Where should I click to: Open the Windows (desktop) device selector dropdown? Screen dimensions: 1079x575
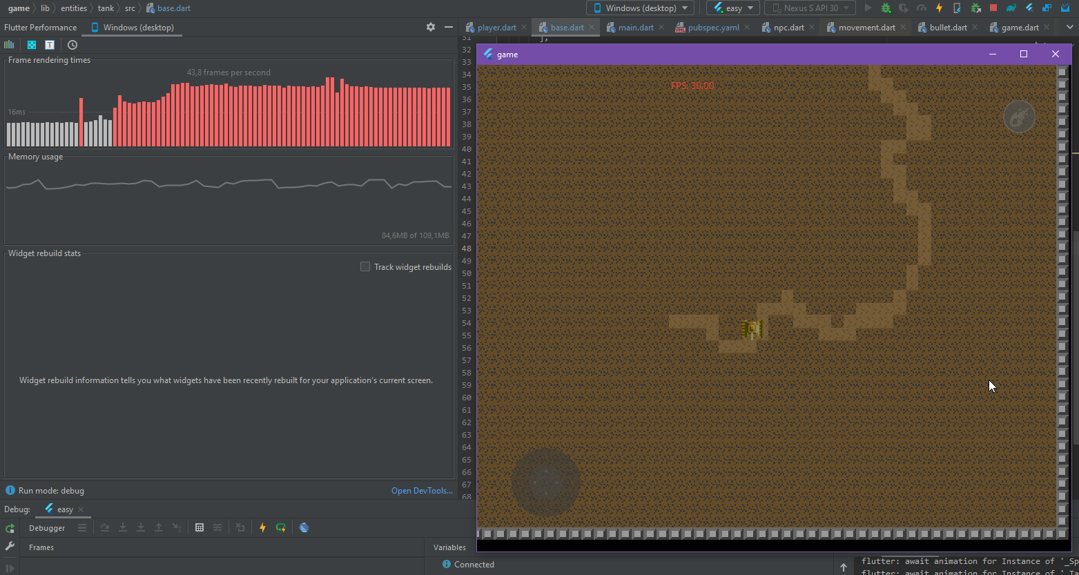tap(641, 8)
